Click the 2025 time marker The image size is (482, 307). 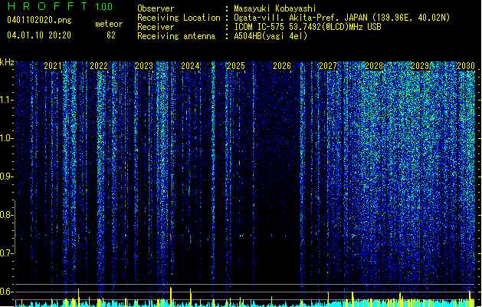pos(236,66)
